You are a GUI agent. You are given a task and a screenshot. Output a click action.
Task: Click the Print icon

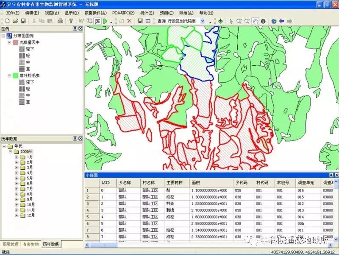click(x=60, y=21)
